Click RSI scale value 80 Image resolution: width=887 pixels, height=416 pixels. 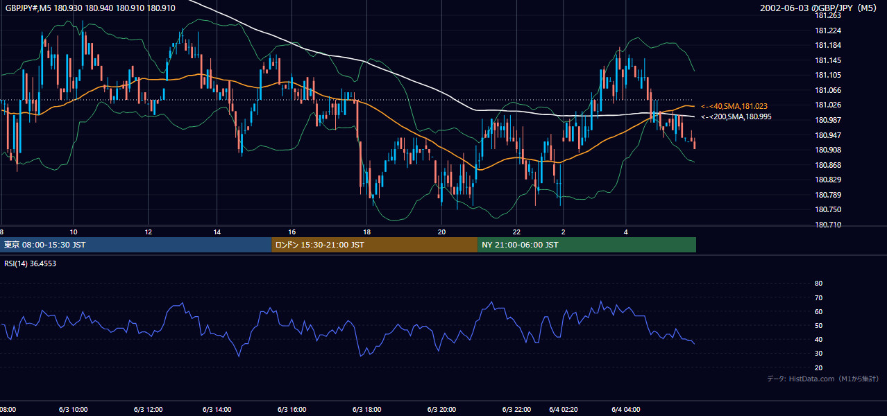point(818,284)
